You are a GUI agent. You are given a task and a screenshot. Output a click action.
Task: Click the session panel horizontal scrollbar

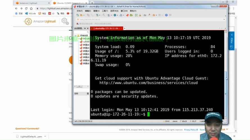(80, 87)
